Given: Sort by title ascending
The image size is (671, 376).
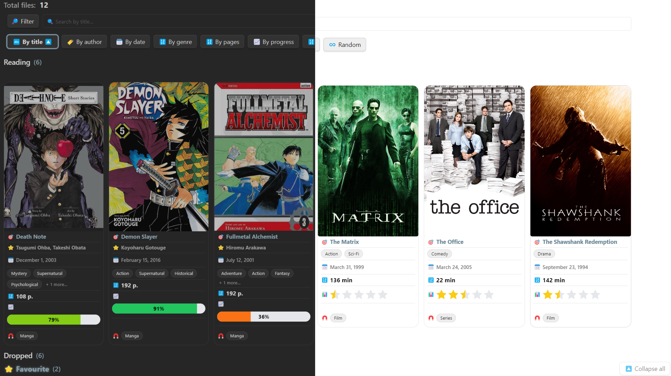Looking at the screenshot, I should coord(33,42).
